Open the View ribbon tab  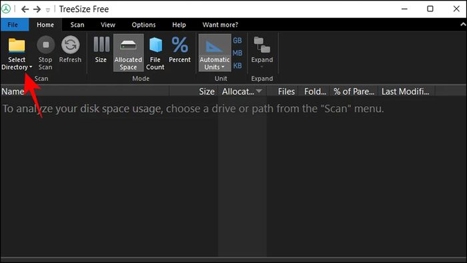point(108,25)
